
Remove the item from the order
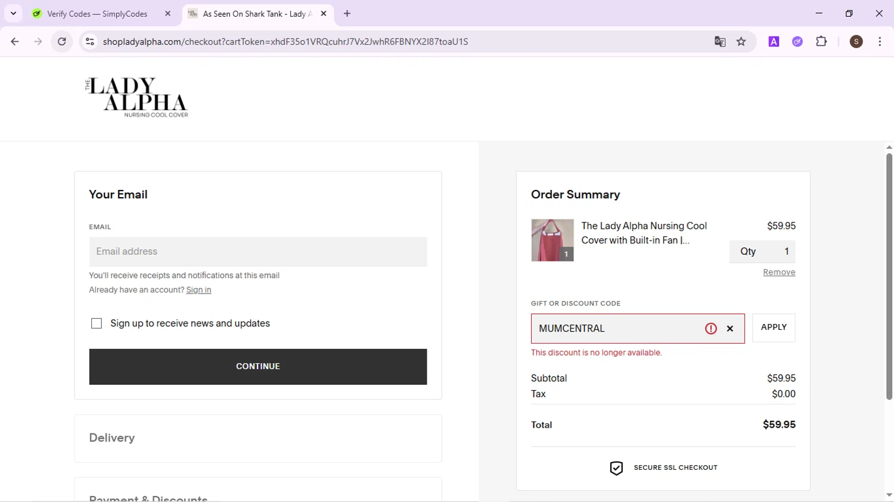[x=779, y=272]
